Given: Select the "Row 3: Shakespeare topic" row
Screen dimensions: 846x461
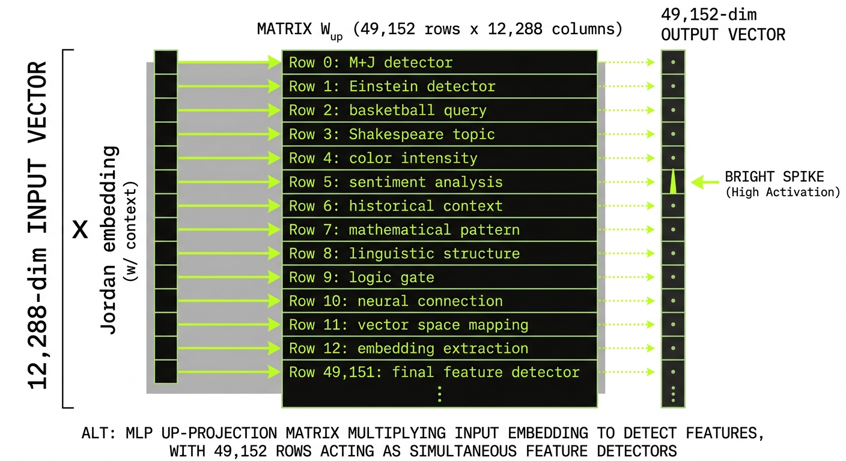Looking at the screenshot, I should coord(440,134).
